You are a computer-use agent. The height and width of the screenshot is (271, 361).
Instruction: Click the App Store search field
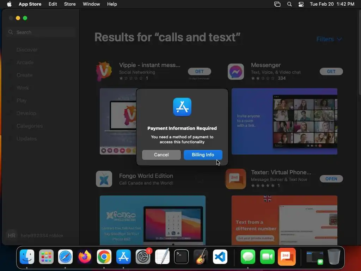[x=42, y=32]
